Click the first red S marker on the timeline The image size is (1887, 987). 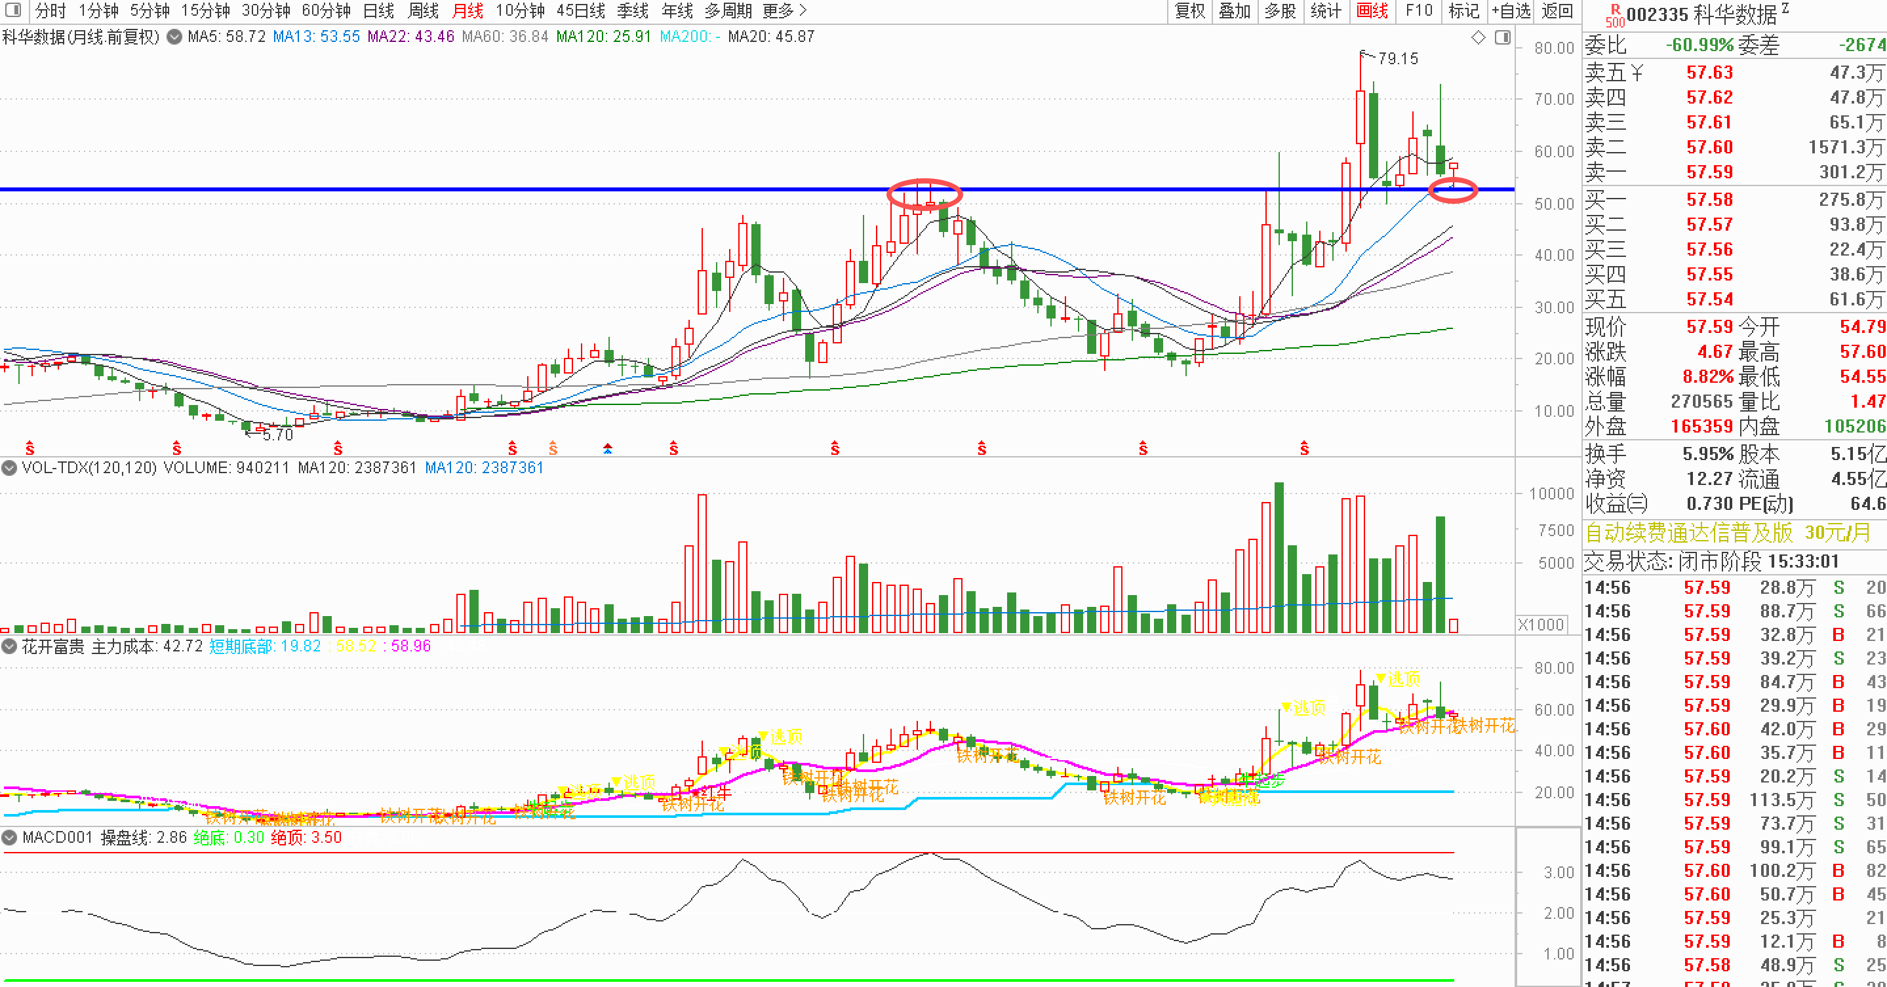(x=30, y=448)
